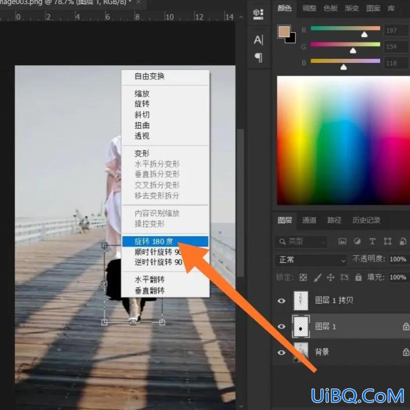Click the lock icon on 背景 layer
The width and height of the screenshot is (410, 410).
pyautogui.click(x=406, y=352)
